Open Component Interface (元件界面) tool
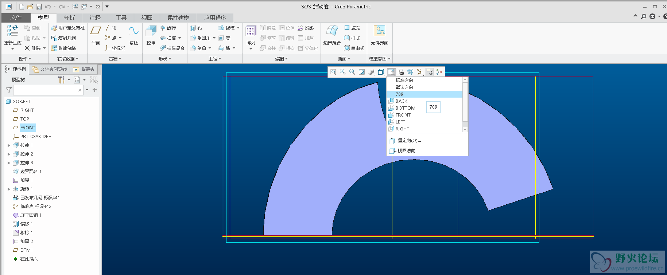The width and height of the screenshot is (667, 275). 380,35
